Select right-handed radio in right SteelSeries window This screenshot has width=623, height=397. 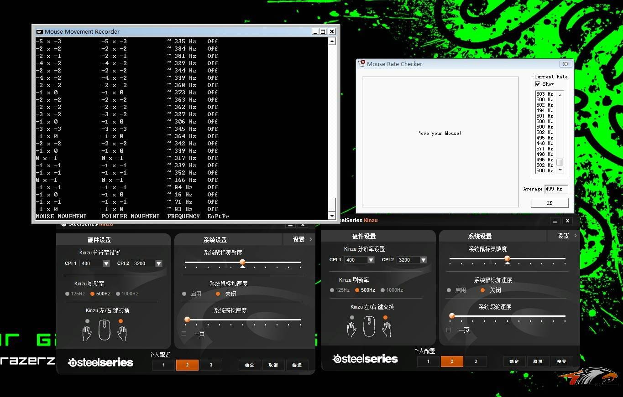pos(386,317)
